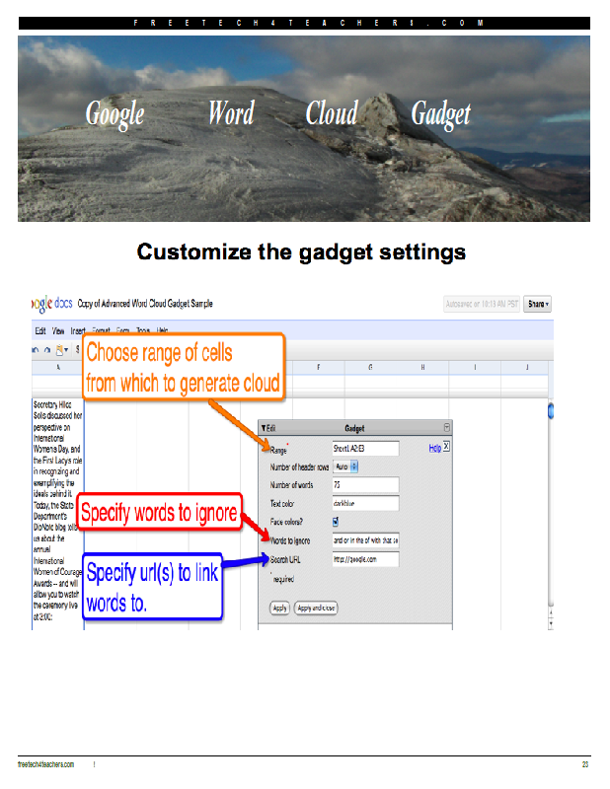Select column G header
Viewport: 610px width, 789px height.
[x=371, y=367]
